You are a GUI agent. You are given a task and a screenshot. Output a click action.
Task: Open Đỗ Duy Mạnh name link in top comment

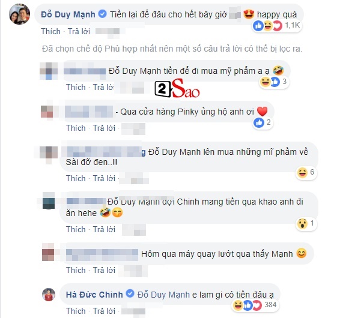[x=68, y=14]
